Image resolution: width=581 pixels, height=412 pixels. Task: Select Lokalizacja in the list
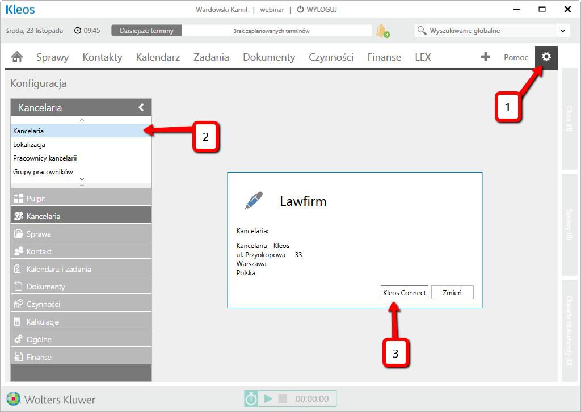click(81, 145)
